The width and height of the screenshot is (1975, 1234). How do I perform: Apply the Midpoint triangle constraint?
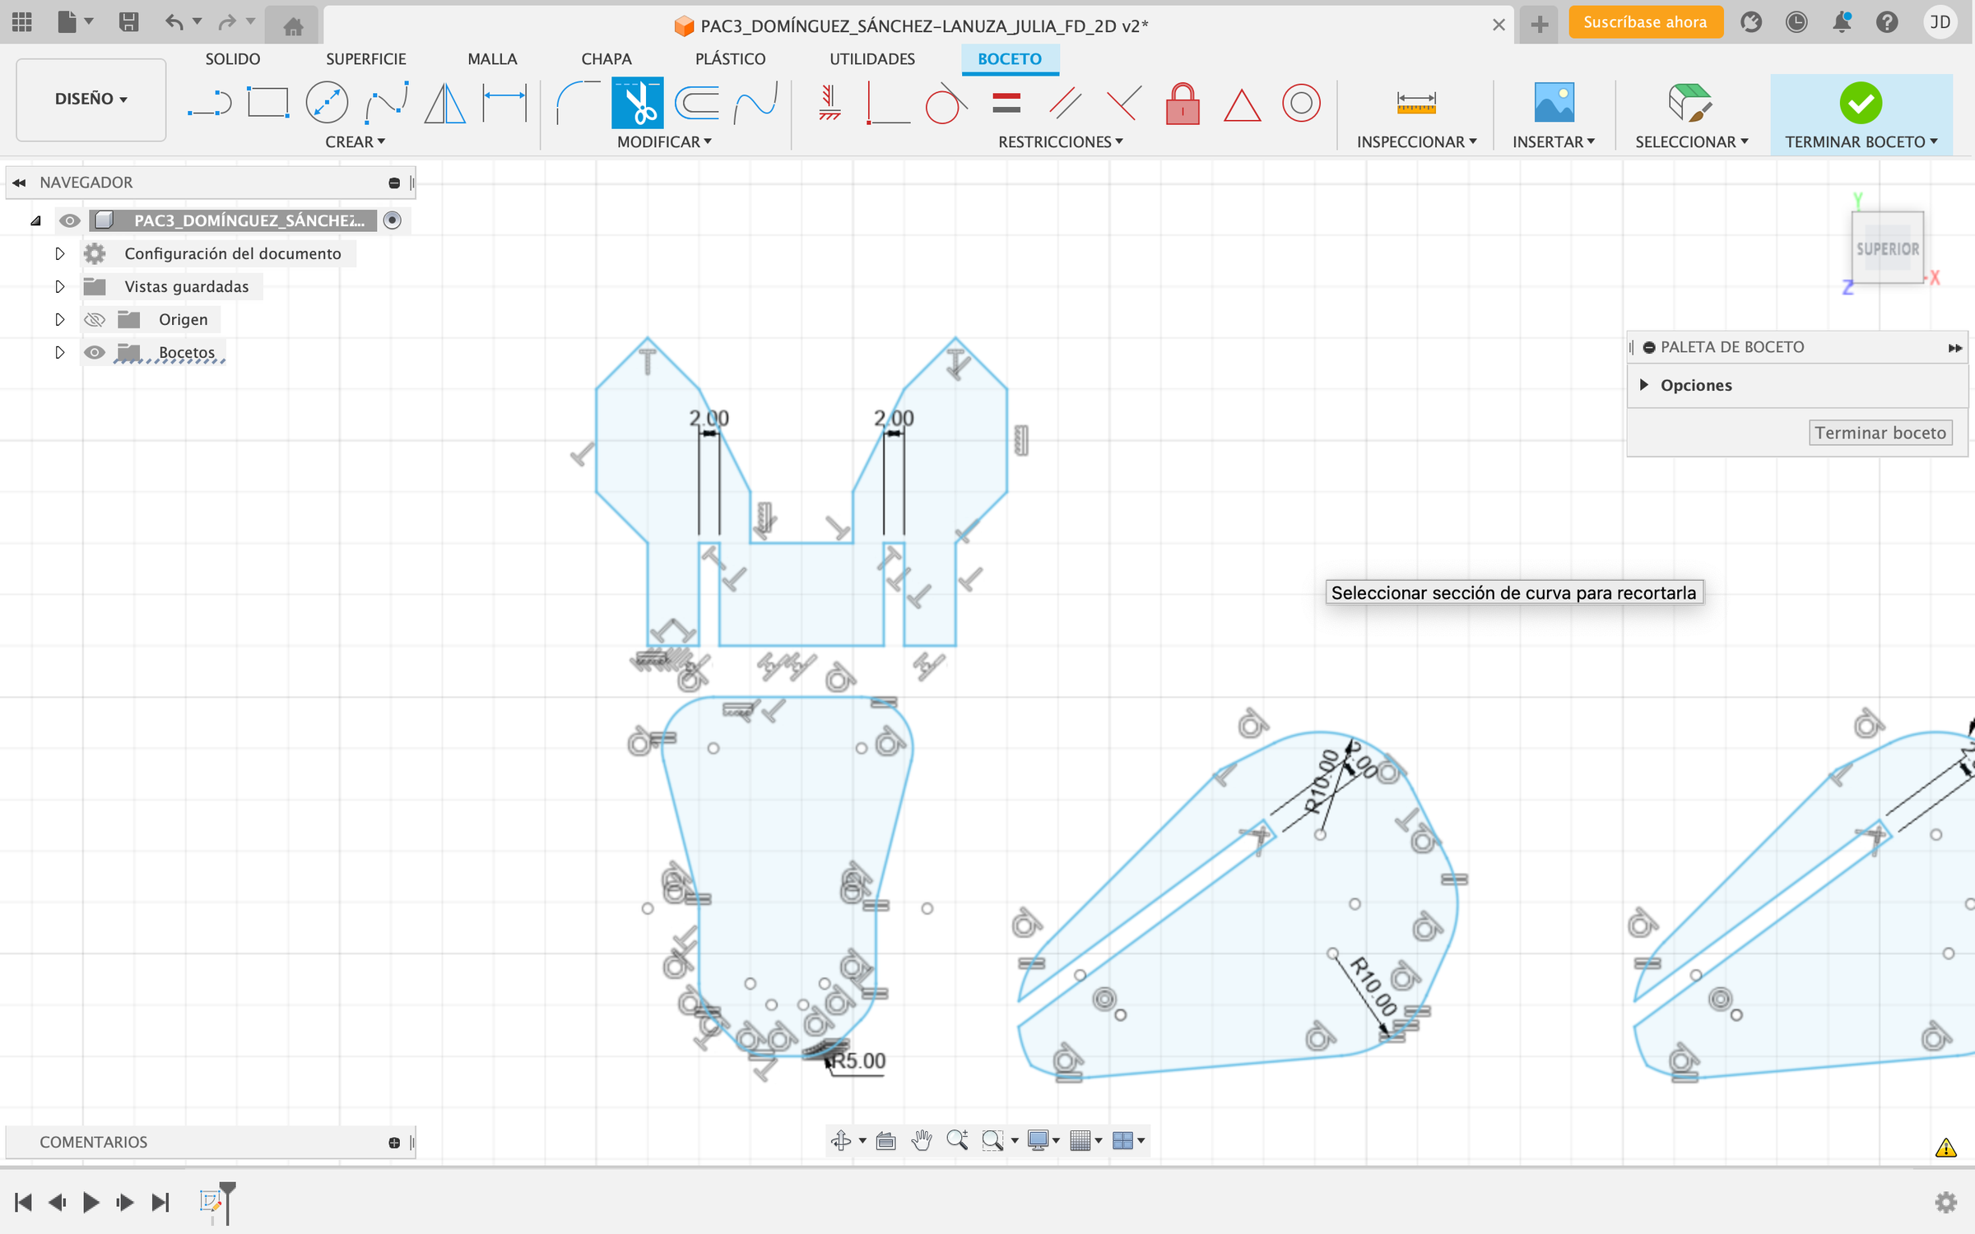1242,105
